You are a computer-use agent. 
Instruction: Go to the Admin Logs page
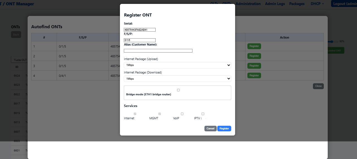tap(275, 4)
